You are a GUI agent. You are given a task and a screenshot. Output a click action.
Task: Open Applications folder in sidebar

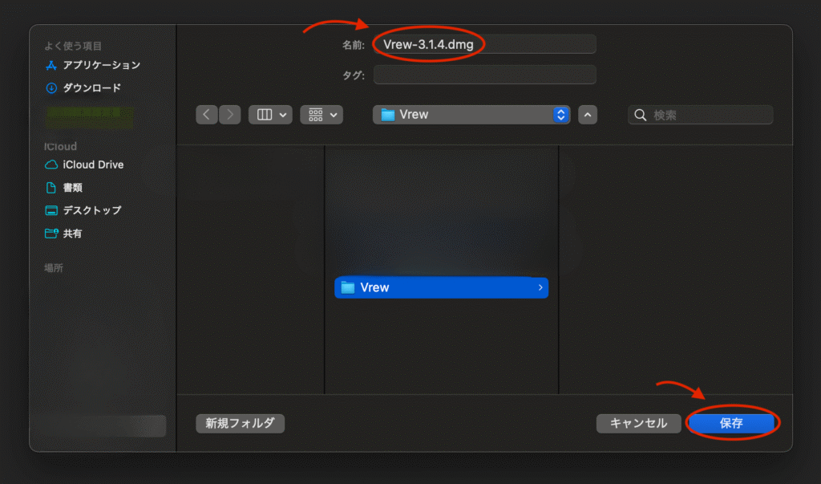tap(93, 65)
